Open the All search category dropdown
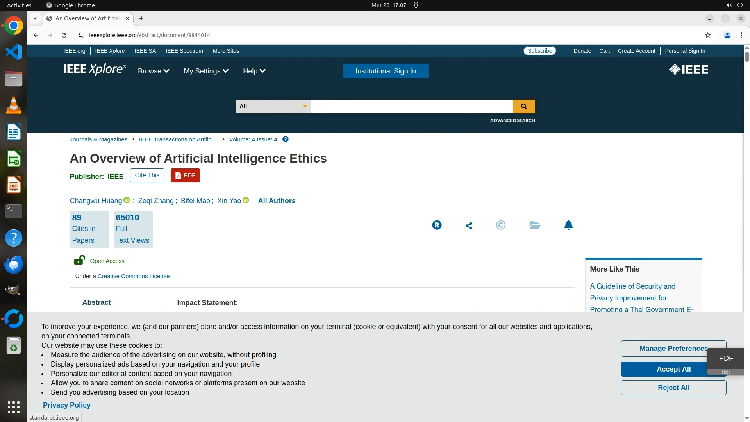 (273, 106)
